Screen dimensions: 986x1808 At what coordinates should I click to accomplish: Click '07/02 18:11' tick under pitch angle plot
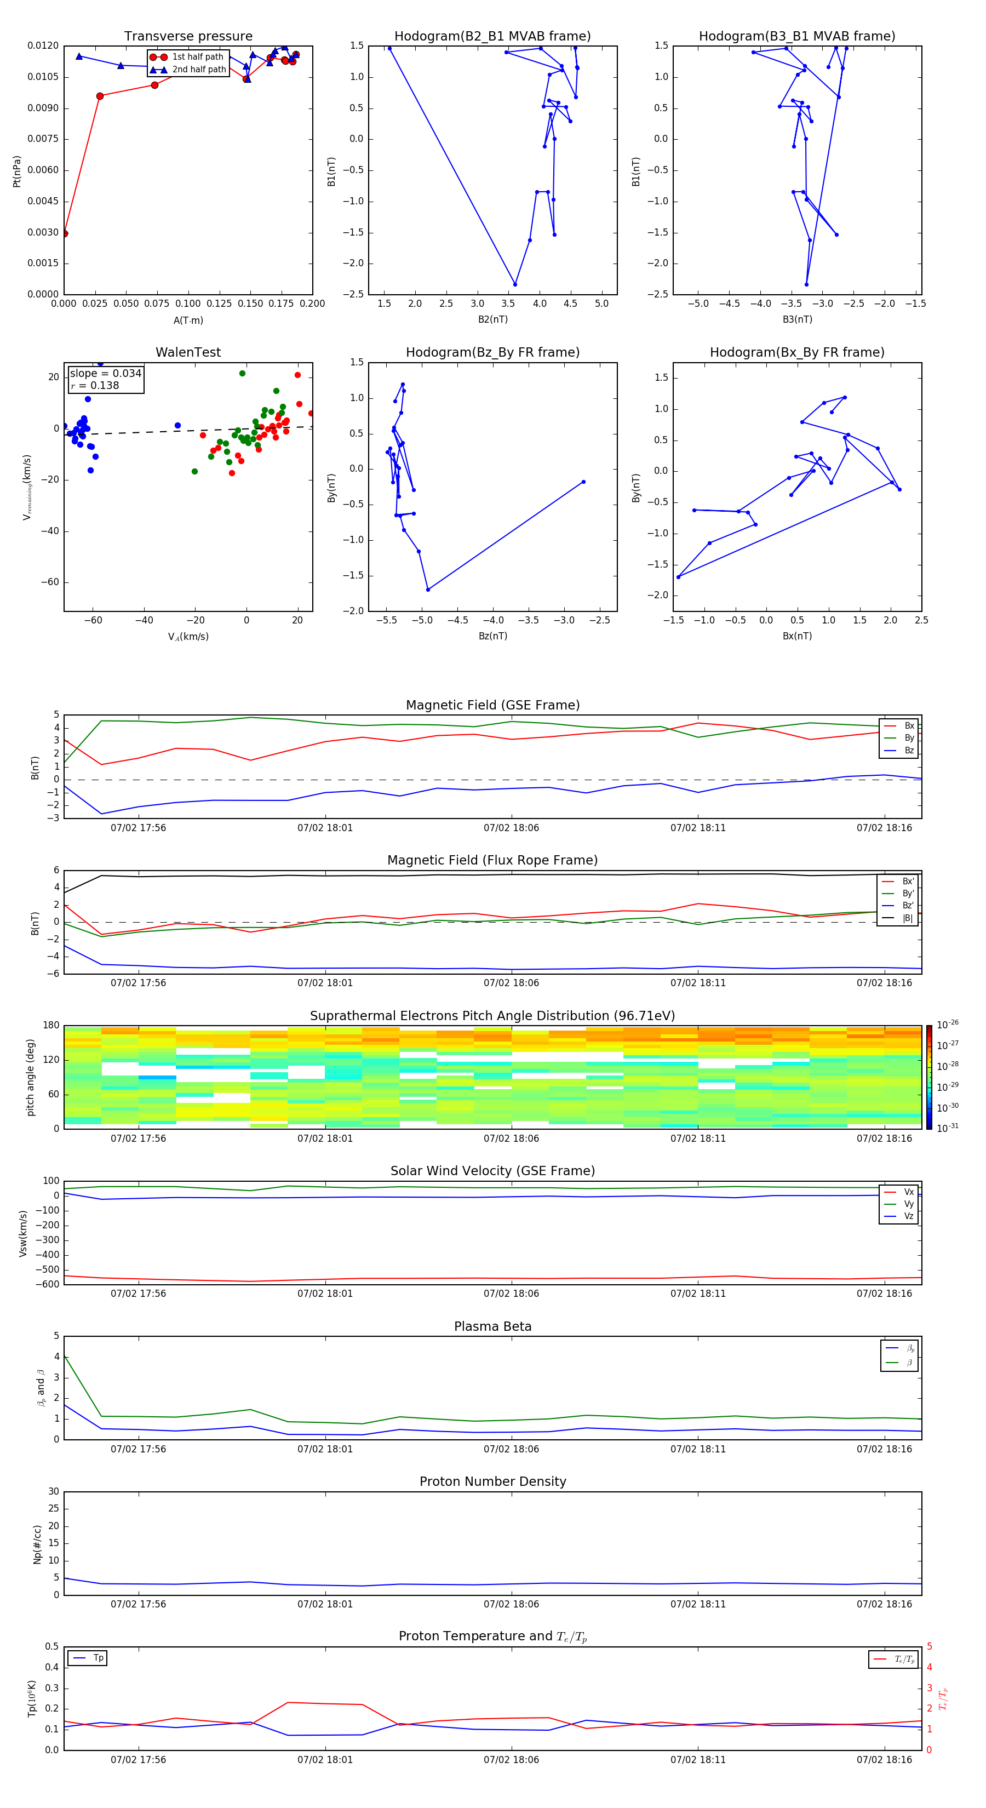[x=697, y=1138]
